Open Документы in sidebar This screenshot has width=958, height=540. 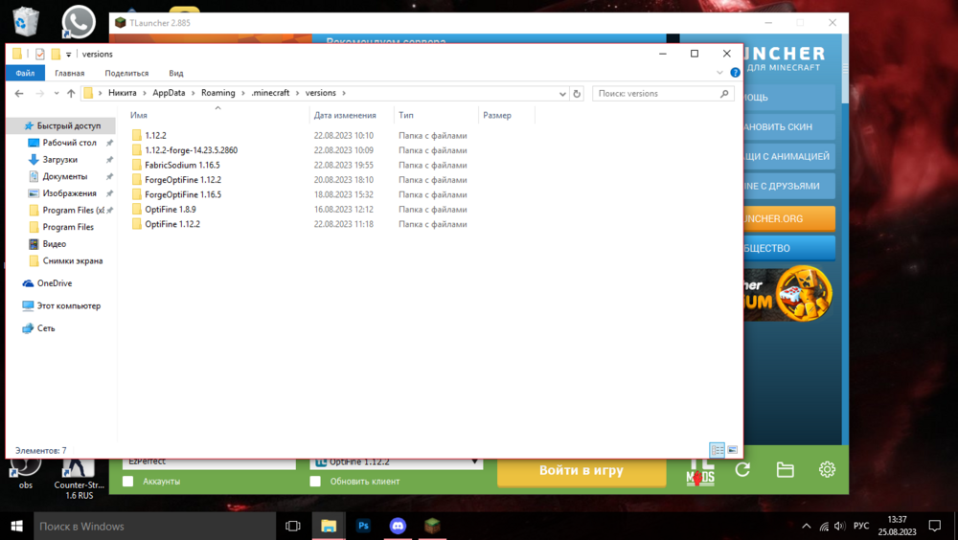pyautogui.click(x=65, y=176)
